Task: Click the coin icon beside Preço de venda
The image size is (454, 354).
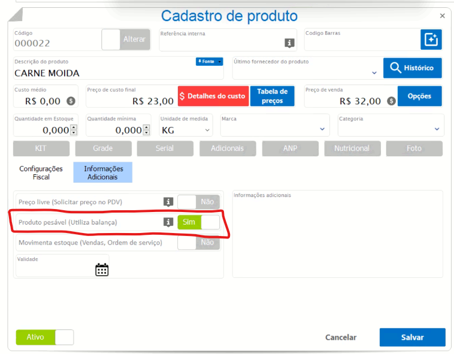Action: [391, 101]
